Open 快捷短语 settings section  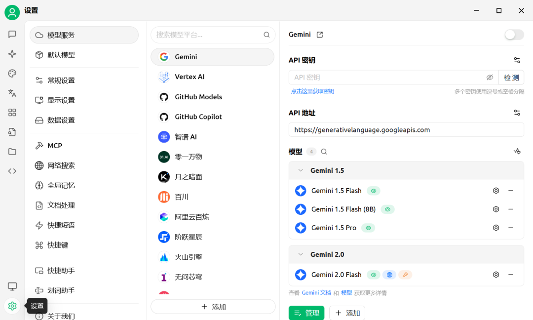tap(84, 225)
